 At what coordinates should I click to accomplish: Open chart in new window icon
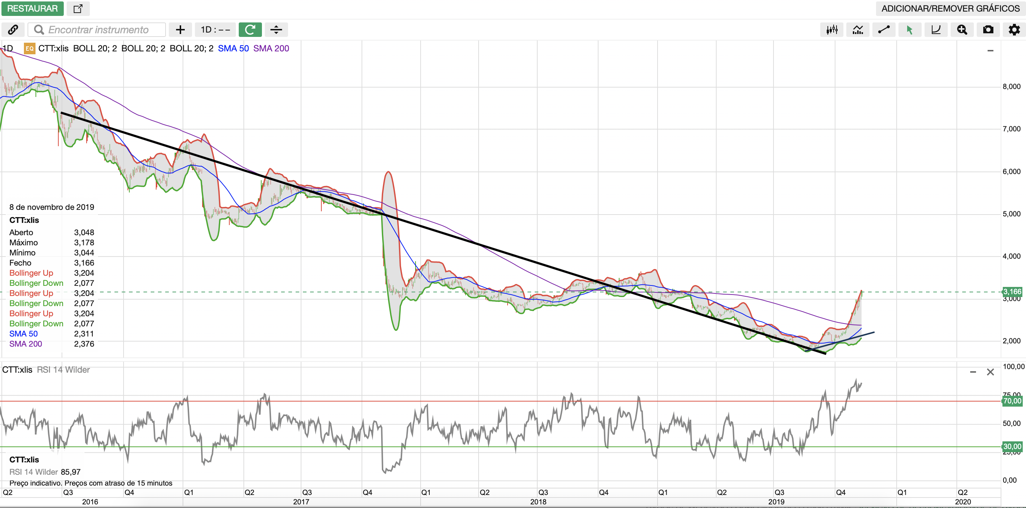[78, 8]
